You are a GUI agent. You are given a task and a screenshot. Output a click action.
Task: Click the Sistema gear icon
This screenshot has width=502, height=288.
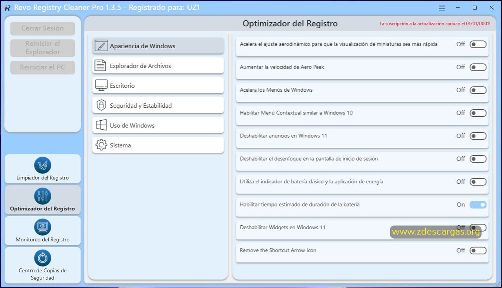pos(101,145)
